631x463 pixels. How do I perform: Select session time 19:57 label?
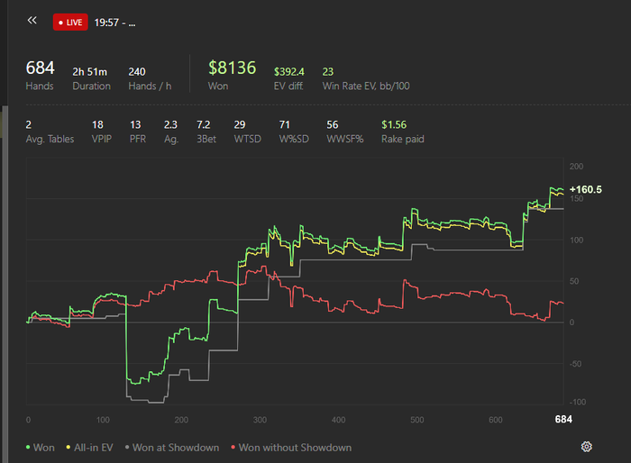114,23
